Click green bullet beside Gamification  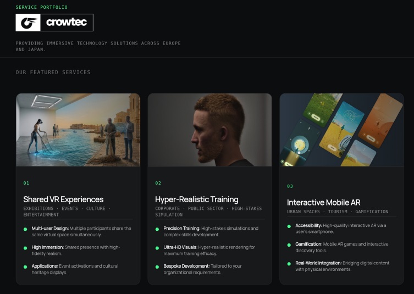point(289,245)
